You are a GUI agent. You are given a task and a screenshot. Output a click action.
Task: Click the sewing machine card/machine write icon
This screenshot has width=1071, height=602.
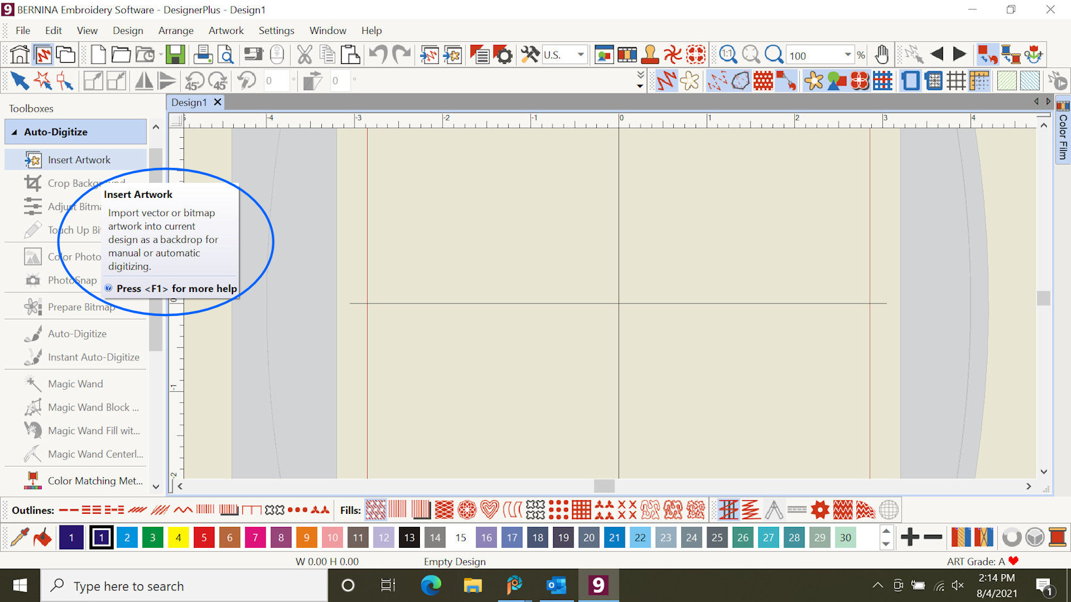point(253,55)
